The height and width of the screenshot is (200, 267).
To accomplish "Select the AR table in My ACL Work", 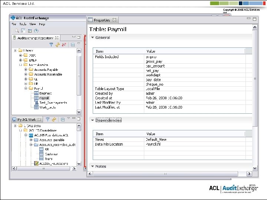I will point(47,149).
